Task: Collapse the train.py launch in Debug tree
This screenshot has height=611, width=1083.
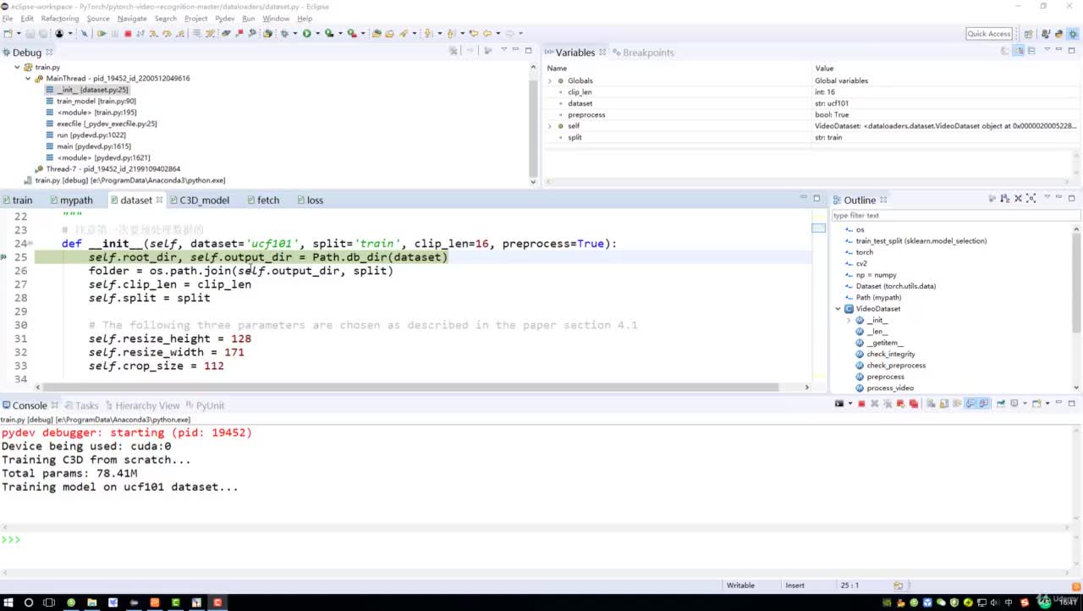Action: (17, 67)
